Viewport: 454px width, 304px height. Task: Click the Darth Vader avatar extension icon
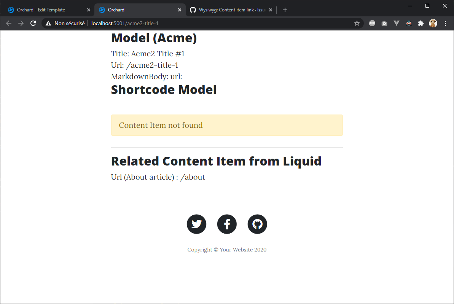408,23
